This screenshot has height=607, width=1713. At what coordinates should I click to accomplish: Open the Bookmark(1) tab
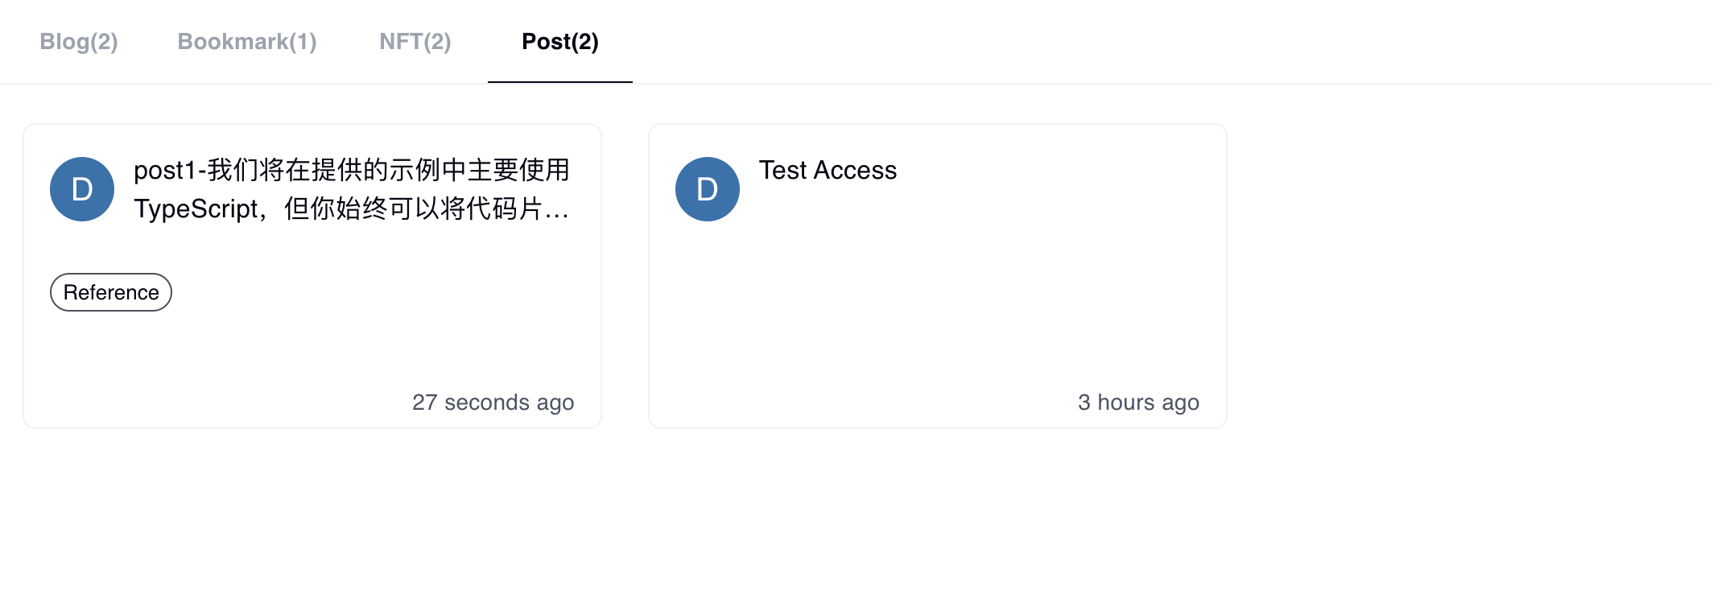(247, 42)
